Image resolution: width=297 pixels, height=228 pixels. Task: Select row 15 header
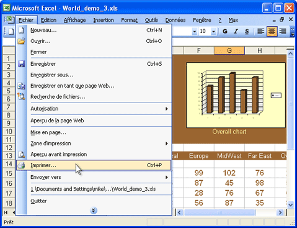click(9, 173)
